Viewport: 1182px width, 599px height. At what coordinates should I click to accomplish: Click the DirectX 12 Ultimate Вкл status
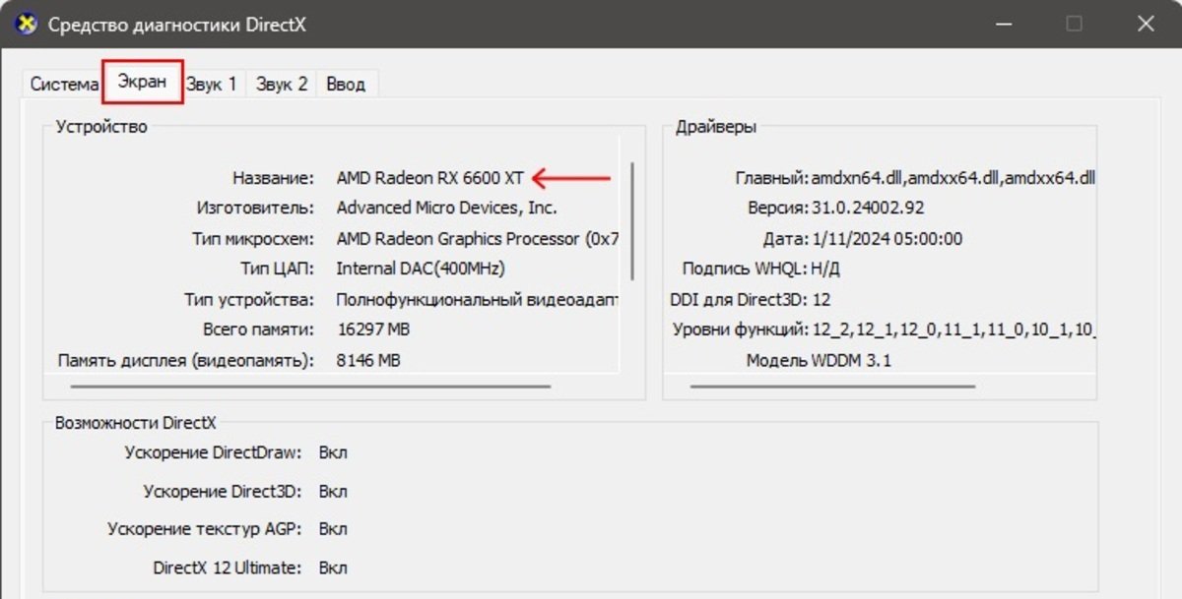pos(333,568)
